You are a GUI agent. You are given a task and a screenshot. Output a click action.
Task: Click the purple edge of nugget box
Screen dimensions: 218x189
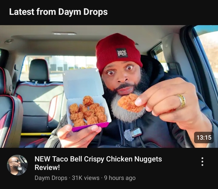tap(90, 127)
